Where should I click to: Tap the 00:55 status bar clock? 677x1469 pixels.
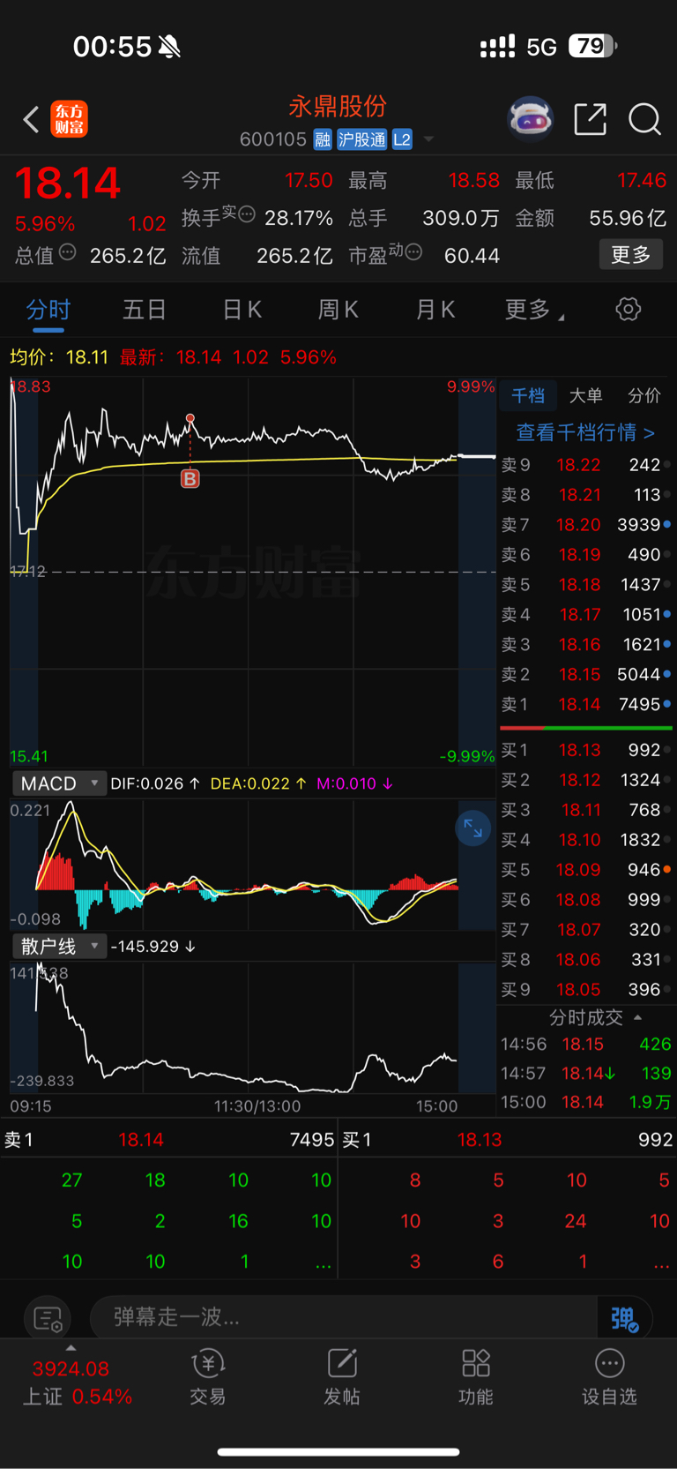click(x=112, y=47)
